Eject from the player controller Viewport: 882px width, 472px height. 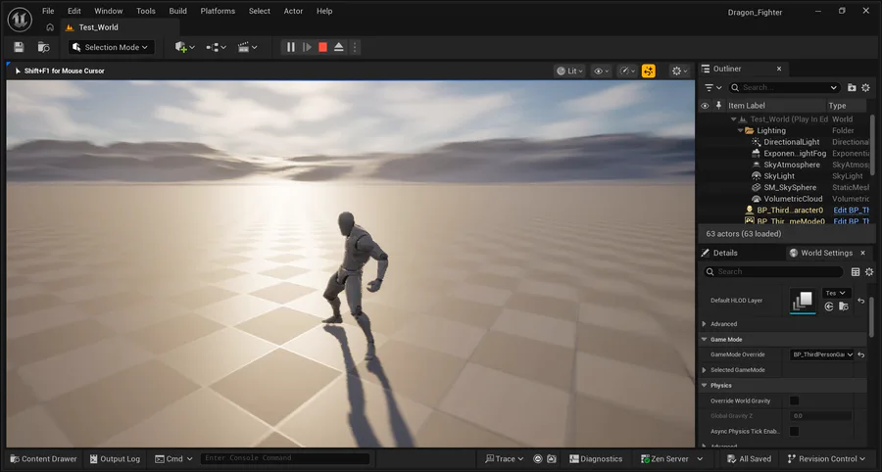(339, 47)
